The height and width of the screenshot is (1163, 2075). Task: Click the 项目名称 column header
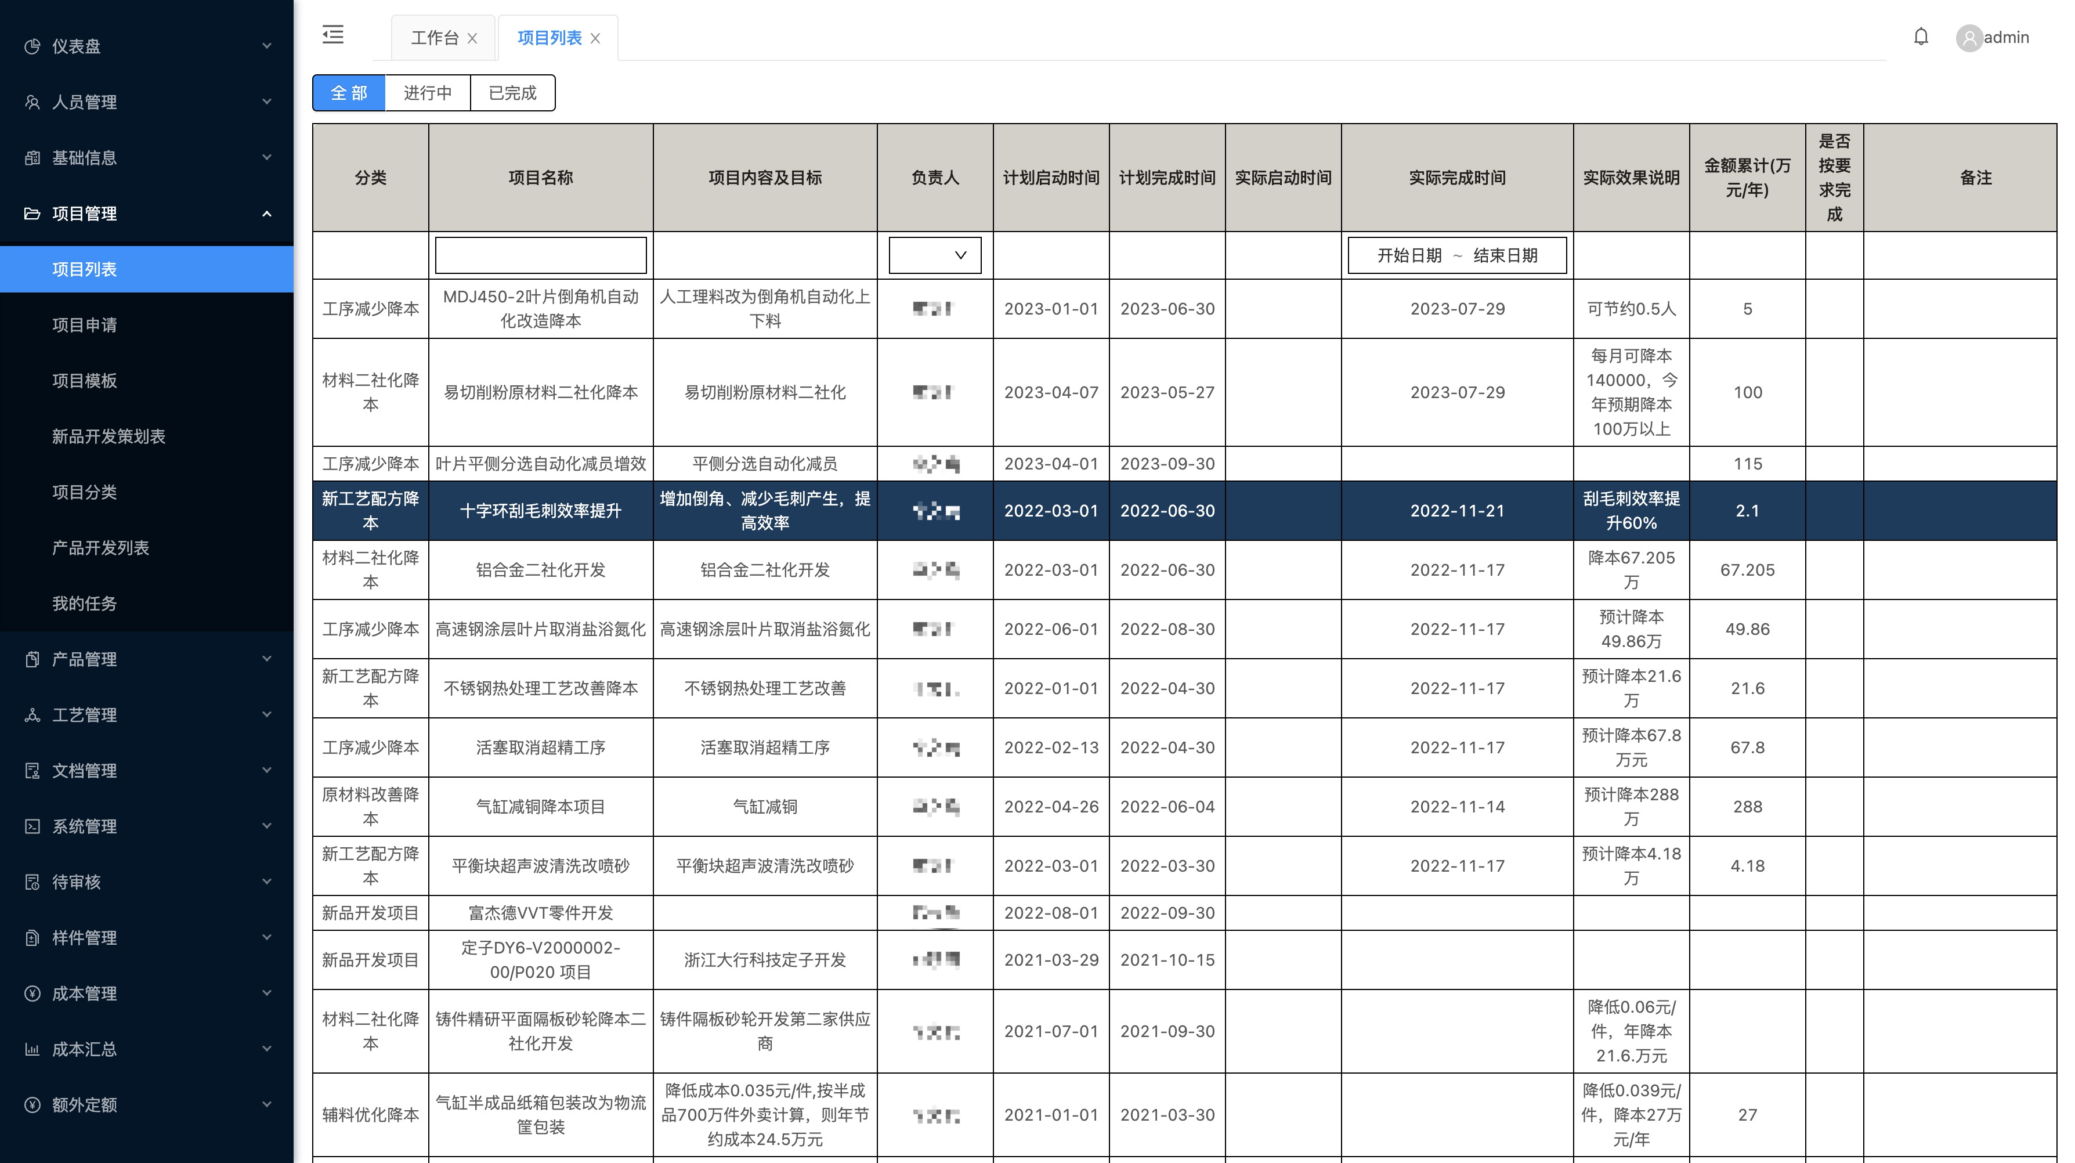click(x=540, y=178)
